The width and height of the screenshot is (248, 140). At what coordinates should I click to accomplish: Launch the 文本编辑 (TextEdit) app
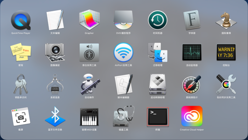pos(55,20)
